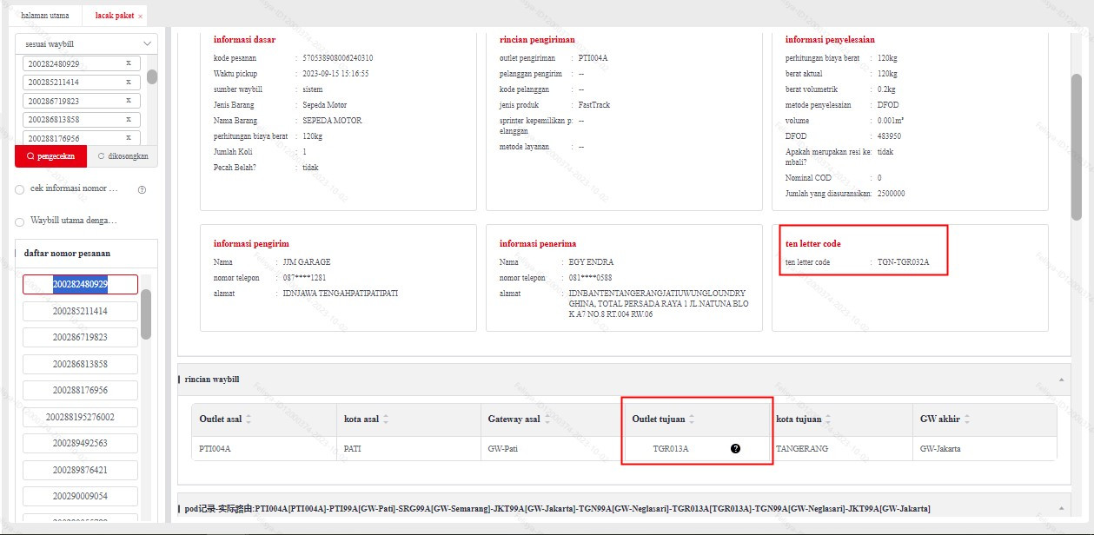Click the jenis produk value FastTrack
This screenshot has width=1094, height=535.
594,105
